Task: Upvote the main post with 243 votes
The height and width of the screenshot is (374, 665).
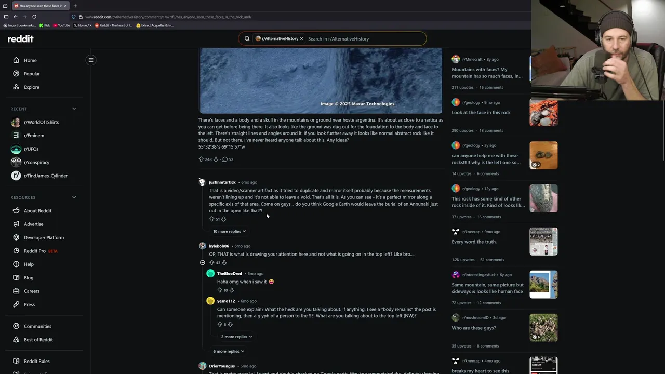Action: [201, 159]
